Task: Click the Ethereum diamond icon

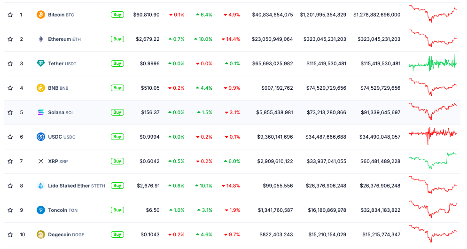Action: click(41, 39)
